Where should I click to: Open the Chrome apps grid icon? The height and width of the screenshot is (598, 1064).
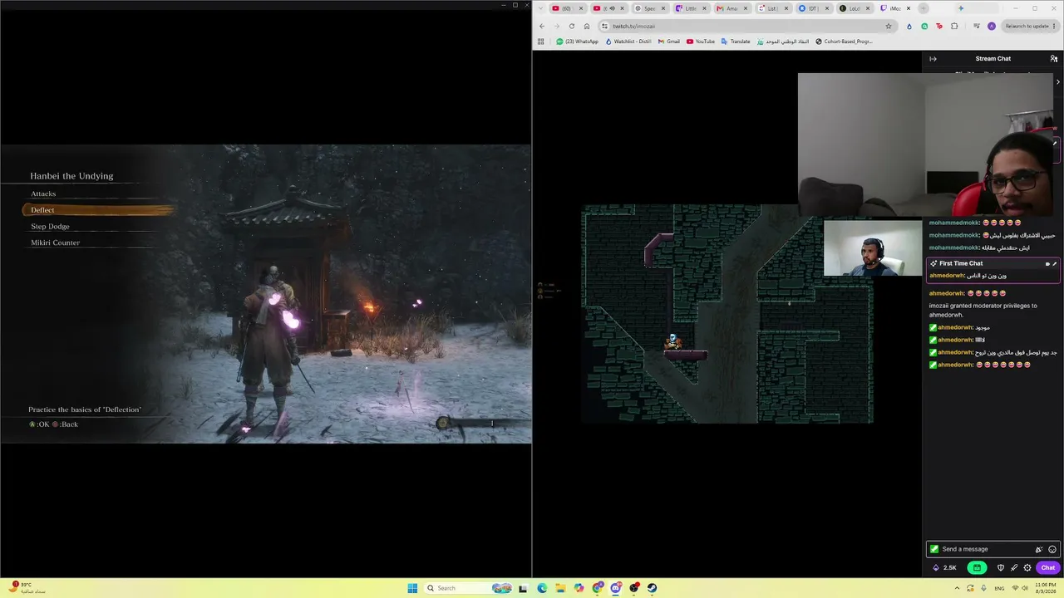(541, 42)
